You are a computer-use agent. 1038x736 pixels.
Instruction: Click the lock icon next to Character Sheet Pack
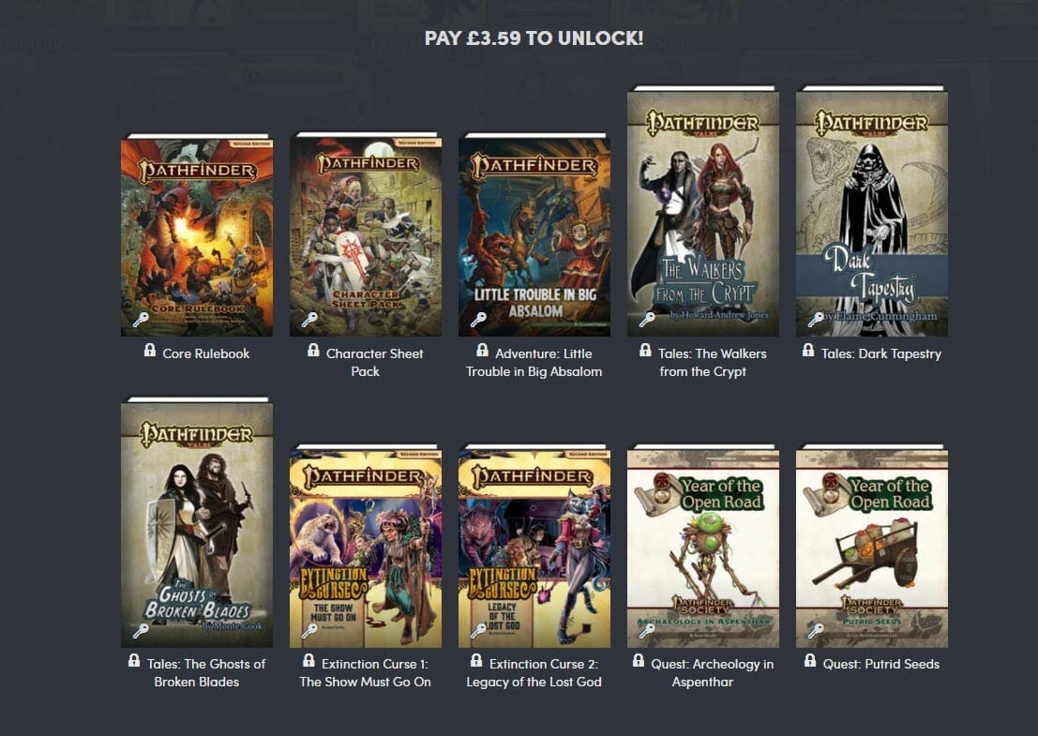314,351
